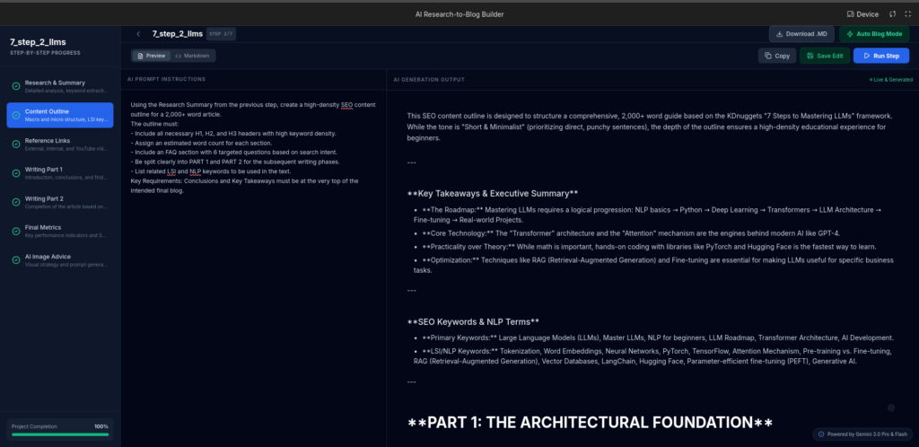Click the Save Edit button
This screenshot has width=919, height=447.
point(825,56)
